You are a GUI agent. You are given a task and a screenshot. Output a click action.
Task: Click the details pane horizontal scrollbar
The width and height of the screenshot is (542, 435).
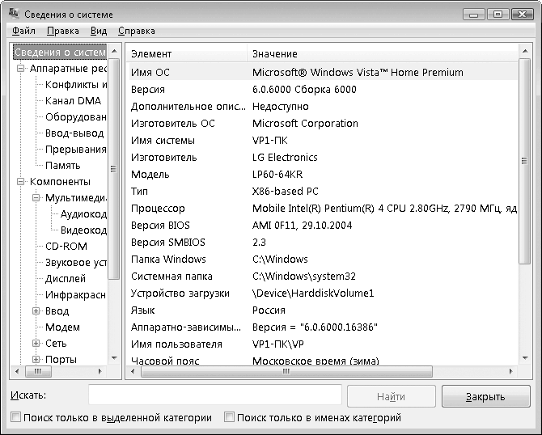[324, 372]
